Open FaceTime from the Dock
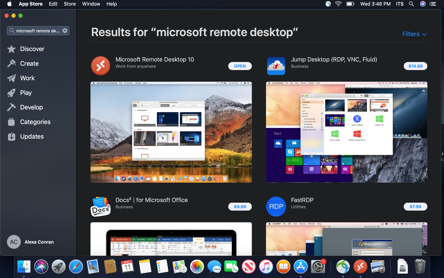 231,267
